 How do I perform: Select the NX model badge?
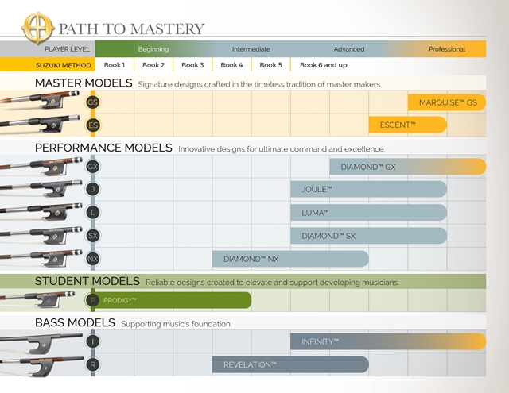(93, 259)
